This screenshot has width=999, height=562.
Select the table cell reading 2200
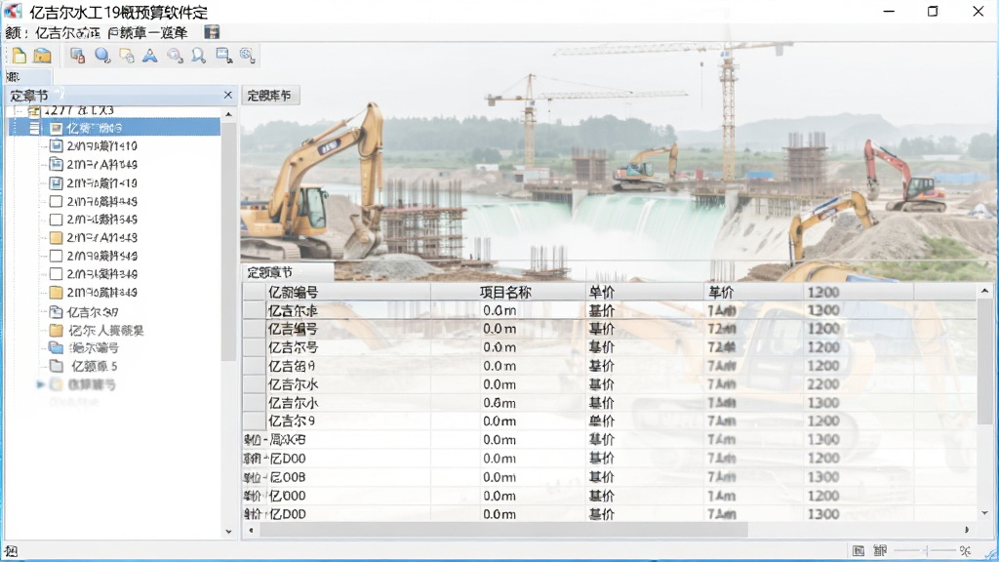click(823, 384)
